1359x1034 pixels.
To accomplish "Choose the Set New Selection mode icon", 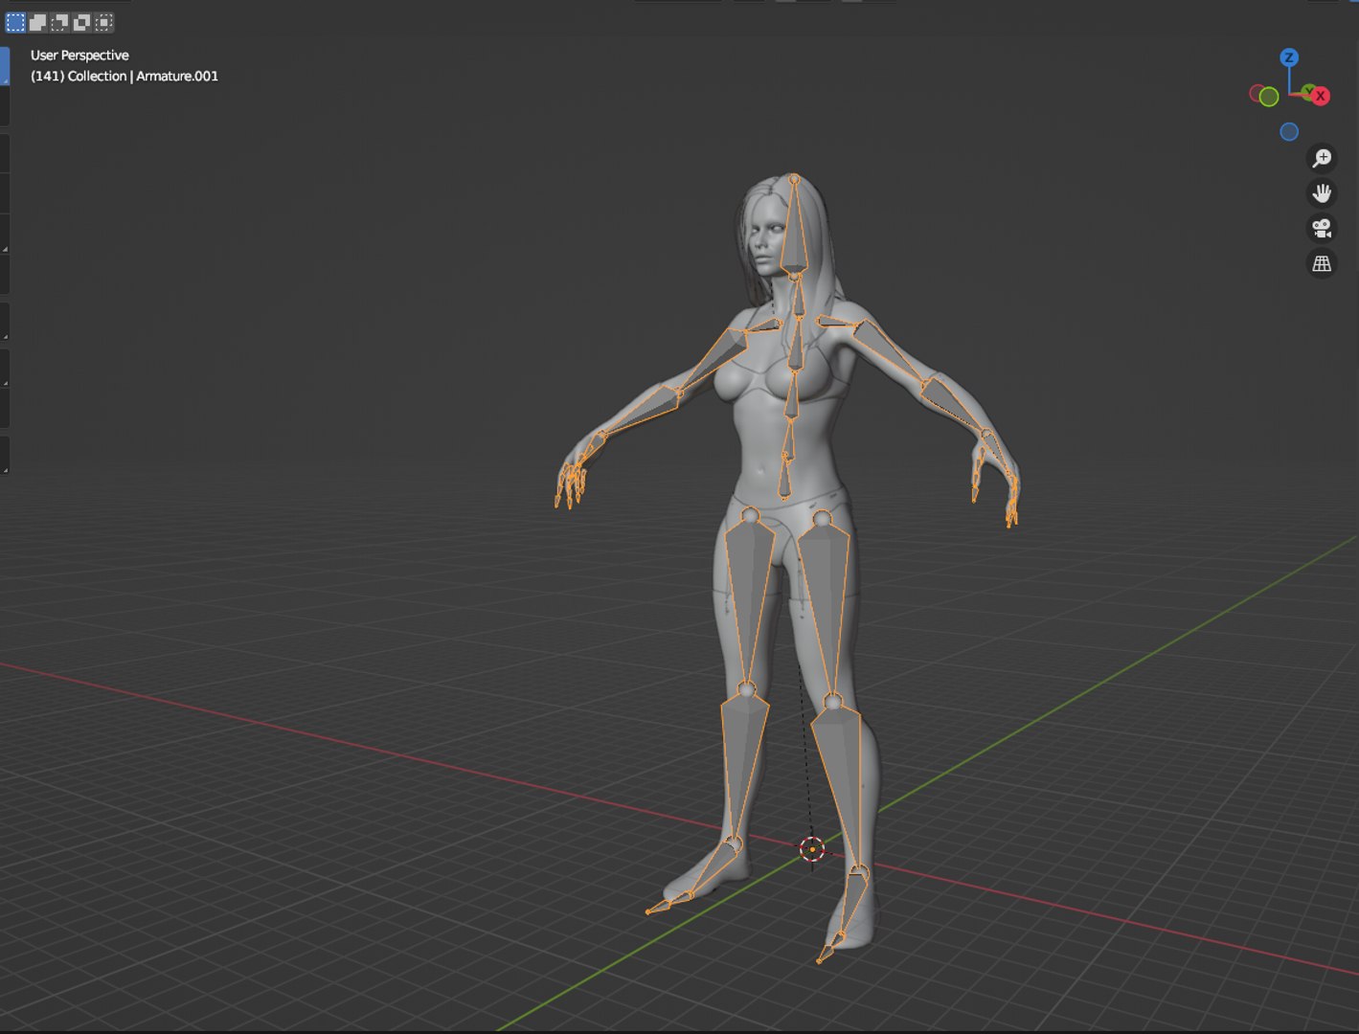I will (15, 21).
